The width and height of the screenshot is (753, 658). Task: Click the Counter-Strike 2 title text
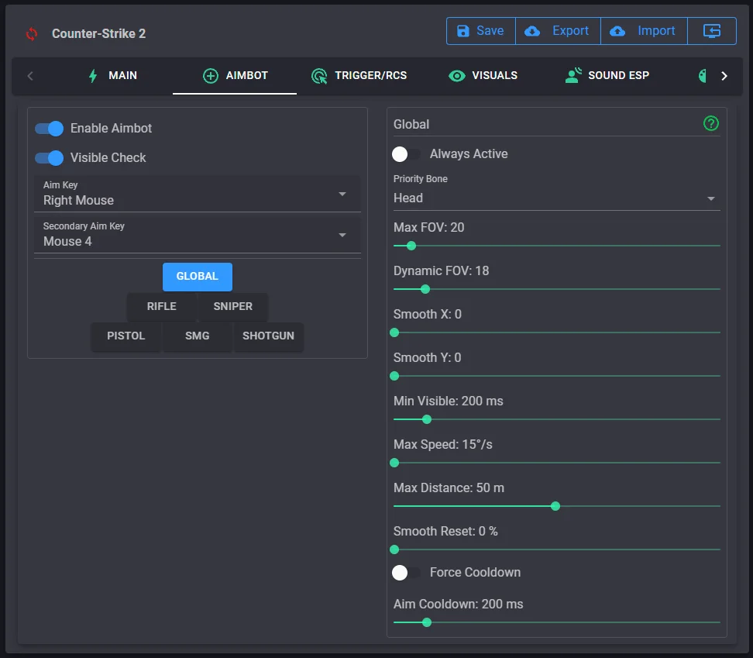pos(98,33)
